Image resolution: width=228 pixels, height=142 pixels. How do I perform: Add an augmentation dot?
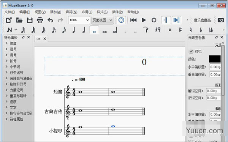[125, 32]
